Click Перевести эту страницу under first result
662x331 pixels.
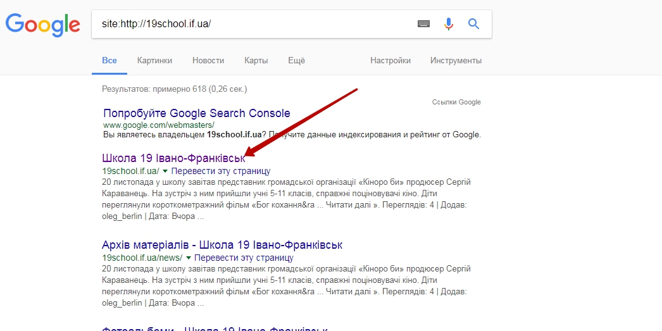[221, 171]
